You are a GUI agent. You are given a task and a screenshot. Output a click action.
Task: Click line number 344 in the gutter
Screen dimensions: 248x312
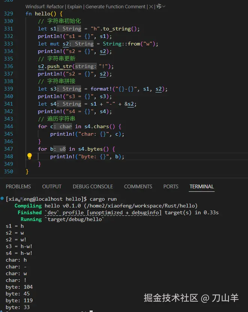coord(9,126)
